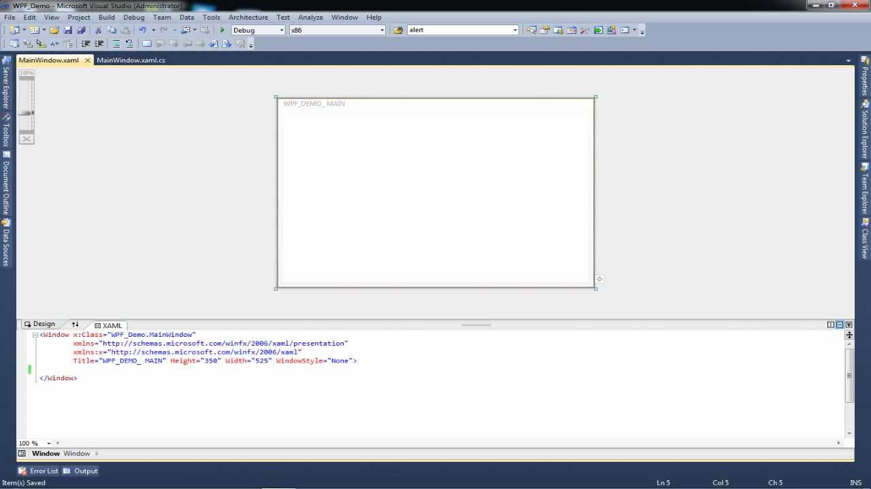This screenshot has width=871, height=489.
Task: Open the Architecture menu
Action: [248, 17]
